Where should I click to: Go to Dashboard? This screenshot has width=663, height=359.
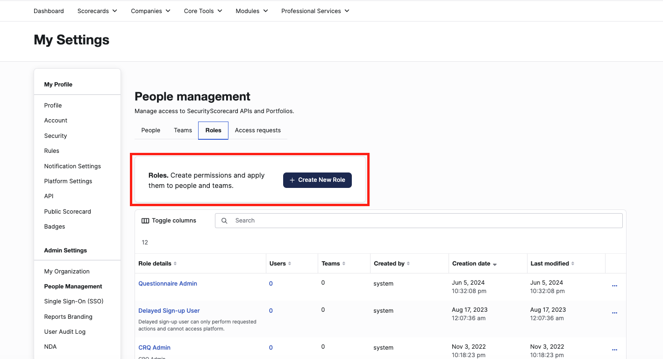click(x=49, y=11)
